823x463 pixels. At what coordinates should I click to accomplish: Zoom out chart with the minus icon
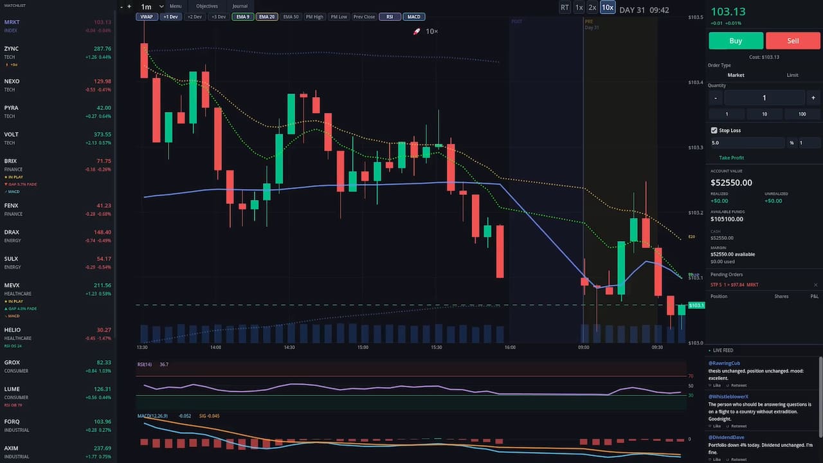pyautogui.click(x=122, y=6)
